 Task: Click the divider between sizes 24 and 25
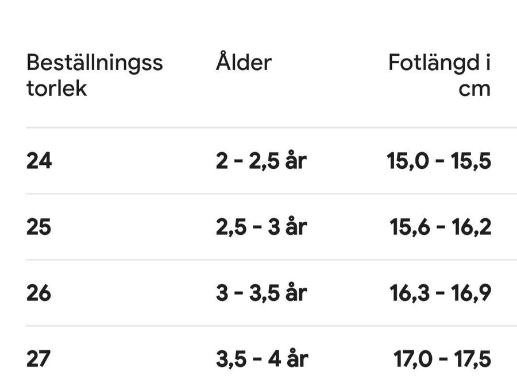[x=270, y=193]
